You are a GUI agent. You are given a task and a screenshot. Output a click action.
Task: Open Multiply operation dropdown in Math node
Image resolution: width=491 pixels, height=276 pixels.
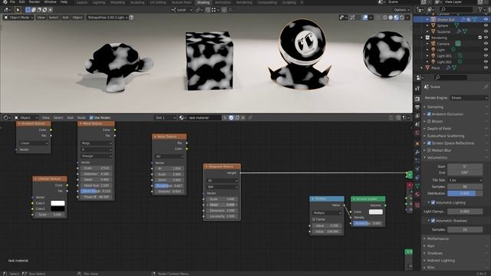327,213
